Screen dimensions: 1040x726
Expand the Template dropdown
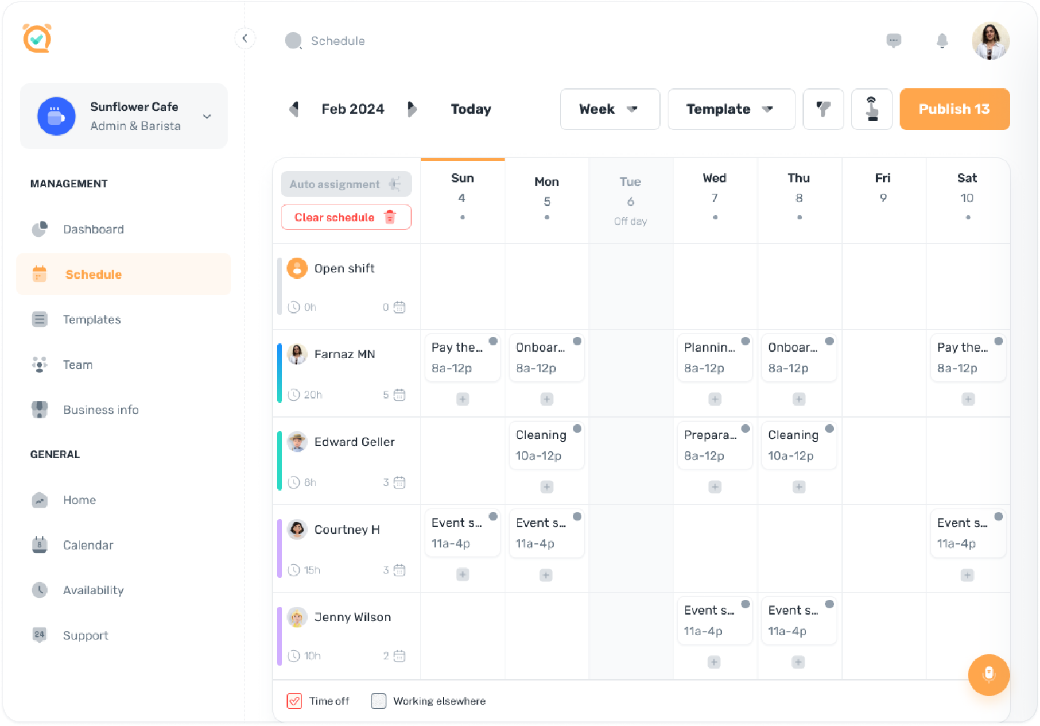[x=731, y=109]
